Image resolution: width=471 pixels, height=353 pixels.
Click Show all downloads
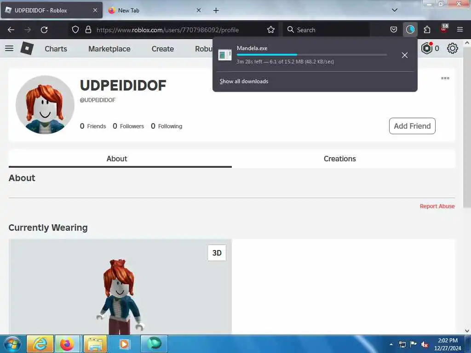244,81
